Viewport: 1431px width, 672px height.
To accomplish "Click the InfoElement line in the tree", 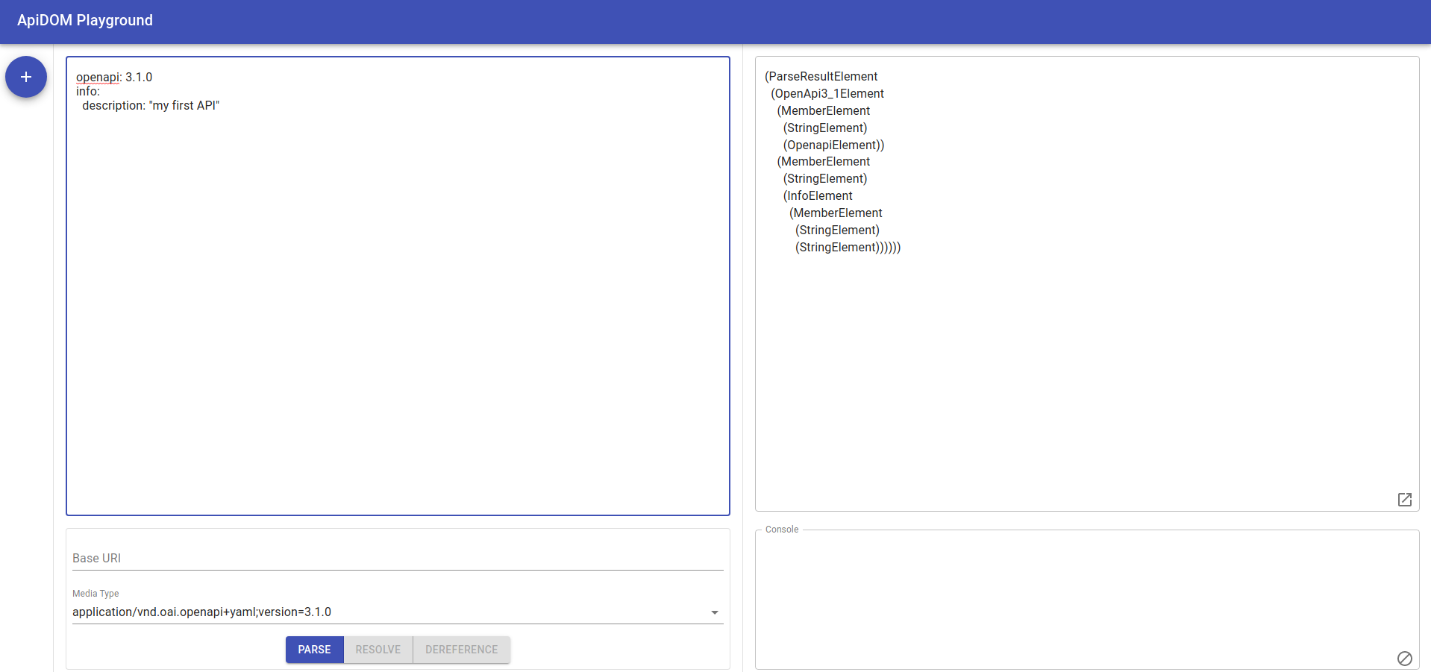I will (x=818, y=195).
